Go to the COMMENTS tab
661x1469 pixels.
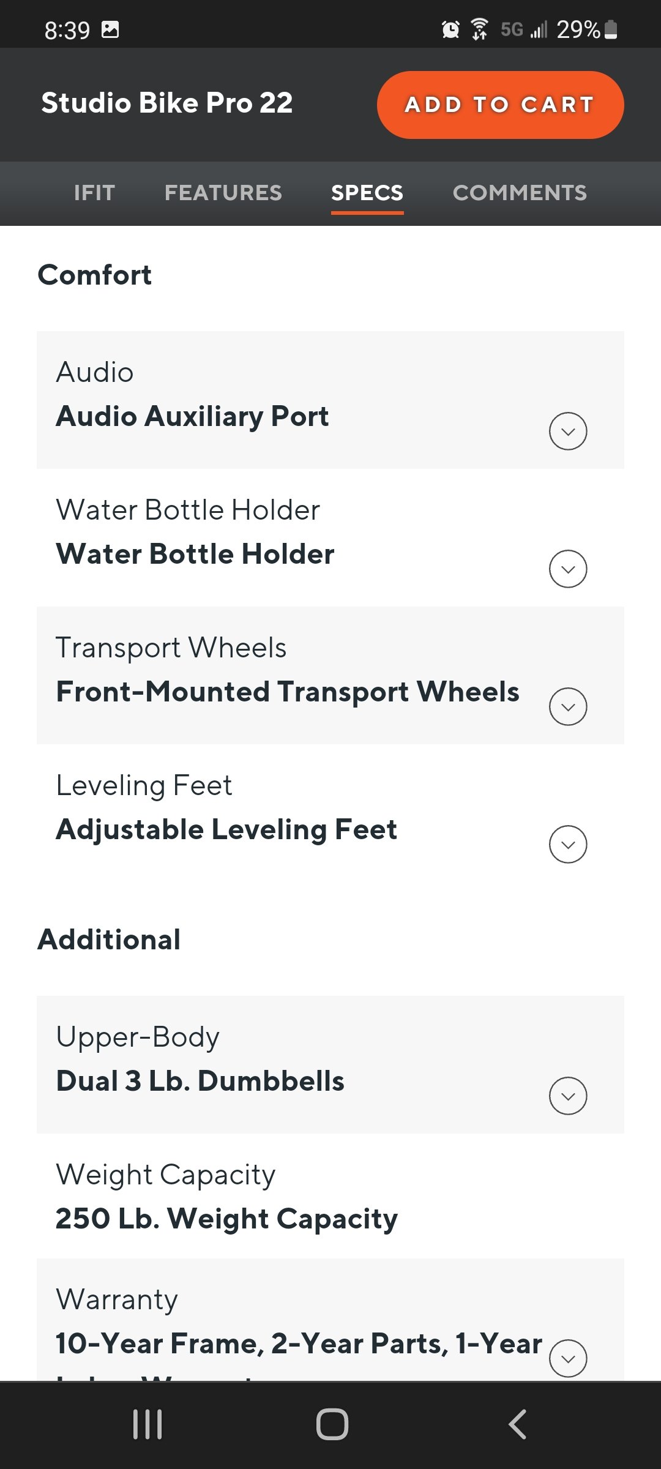pos(520,193)
